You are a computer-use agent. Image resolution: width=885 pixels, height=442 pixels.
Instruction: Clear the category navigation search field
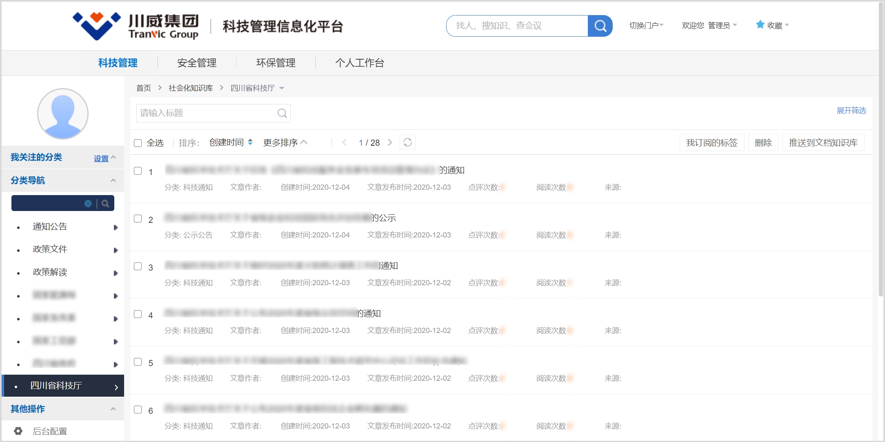click(88, 203)
